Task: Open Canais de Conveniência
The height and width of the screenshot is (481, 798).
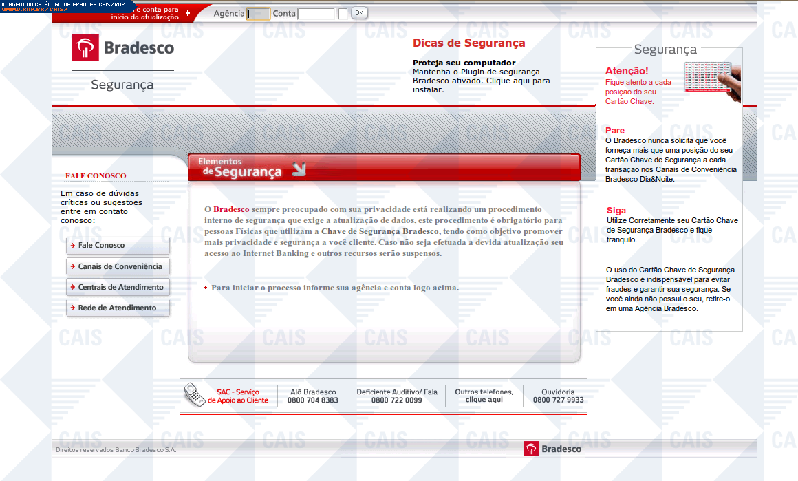Action: tap(118, 266)
